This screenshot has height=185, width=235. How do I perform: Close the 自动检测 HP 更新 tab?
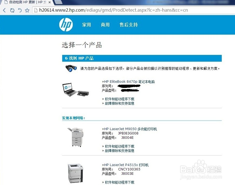(49, 2)
